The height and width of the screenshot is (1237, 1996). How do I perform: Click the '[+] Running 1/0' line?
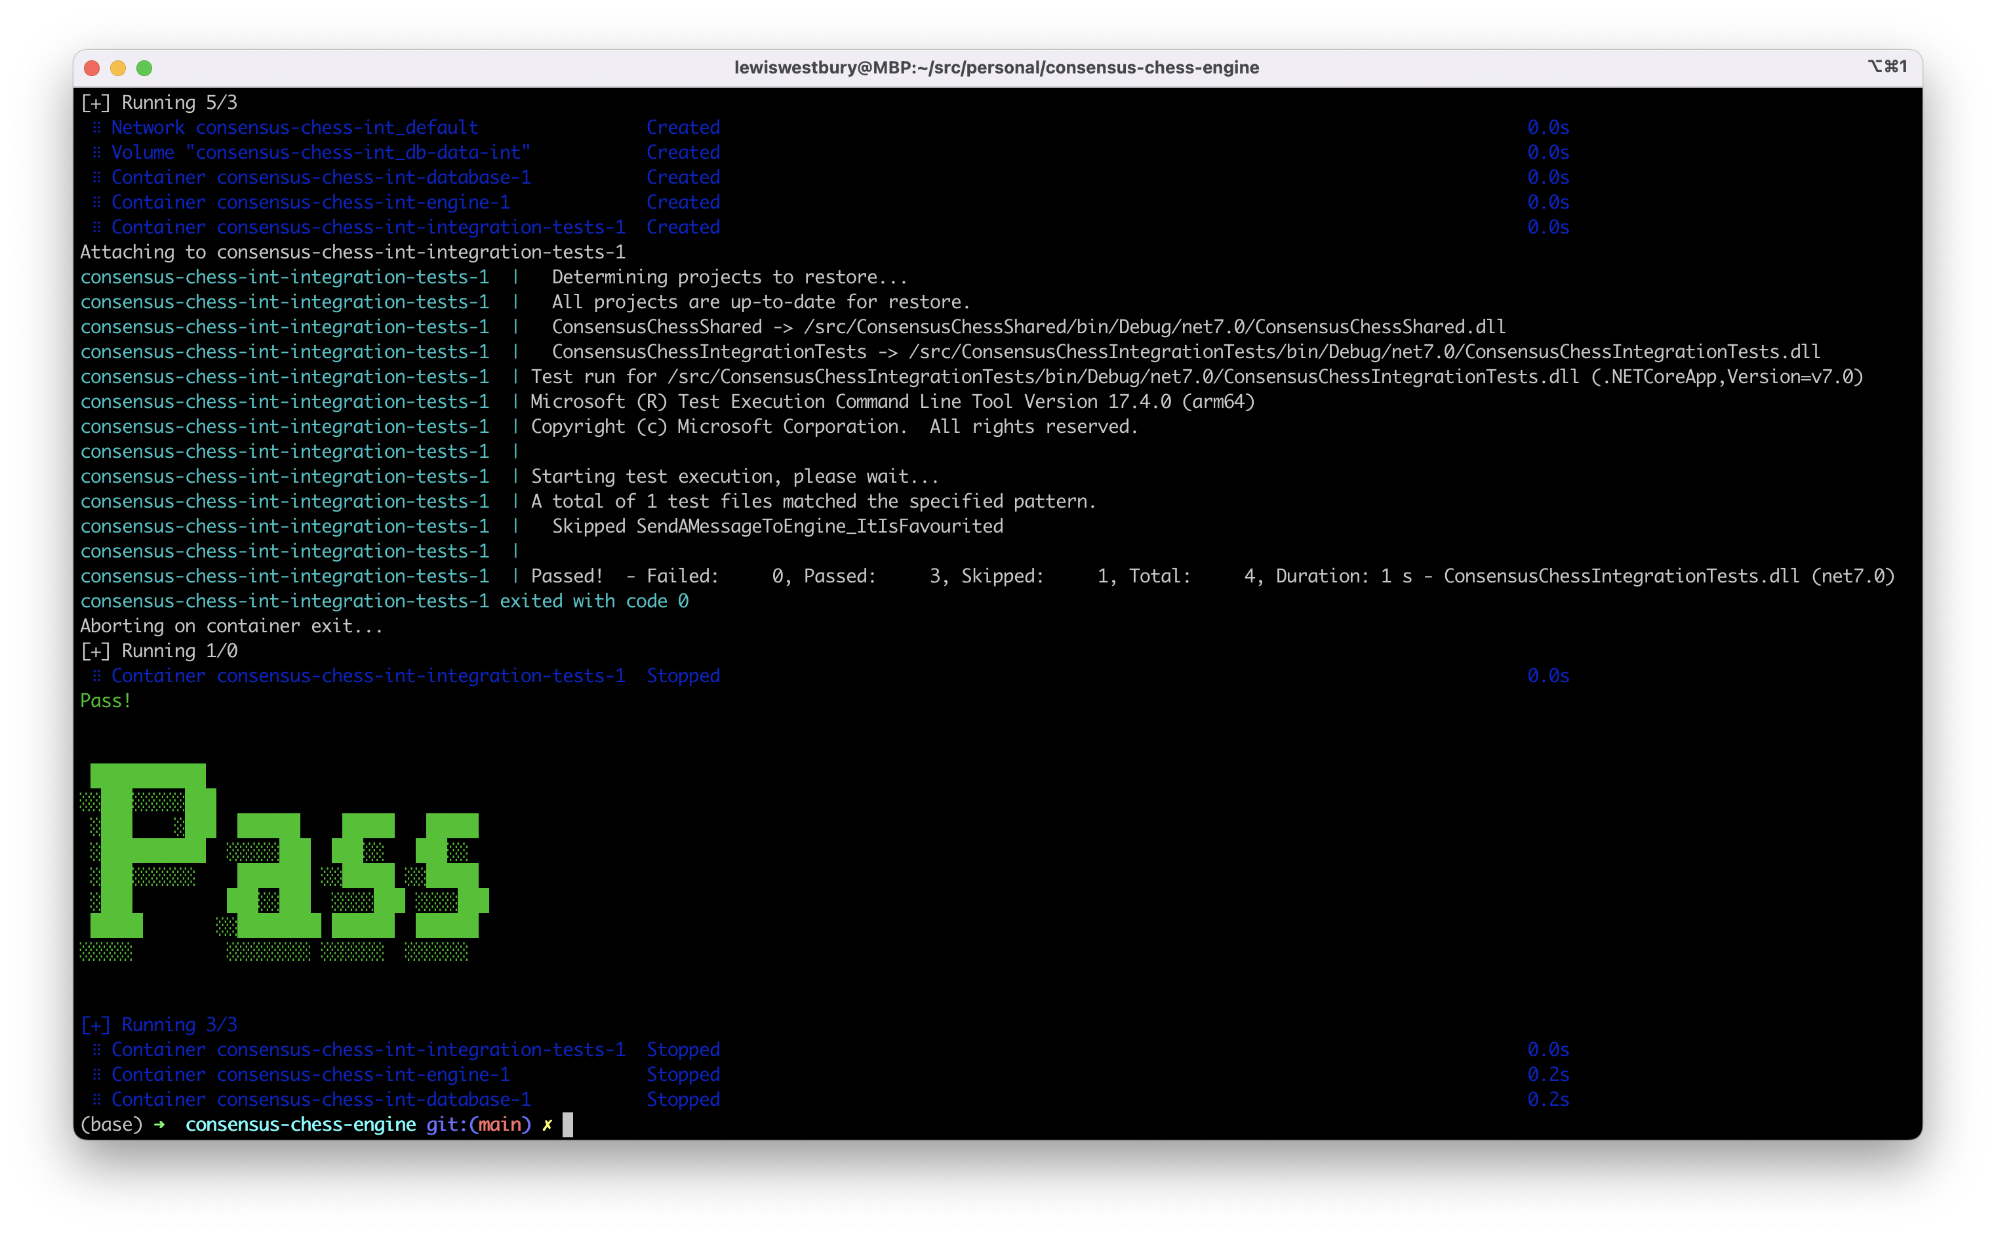click(x=159, y=651)
